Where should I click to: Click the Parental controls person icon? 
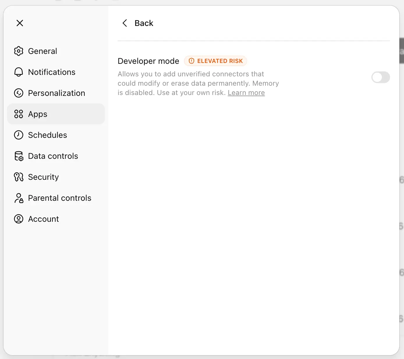pos(18,198)
